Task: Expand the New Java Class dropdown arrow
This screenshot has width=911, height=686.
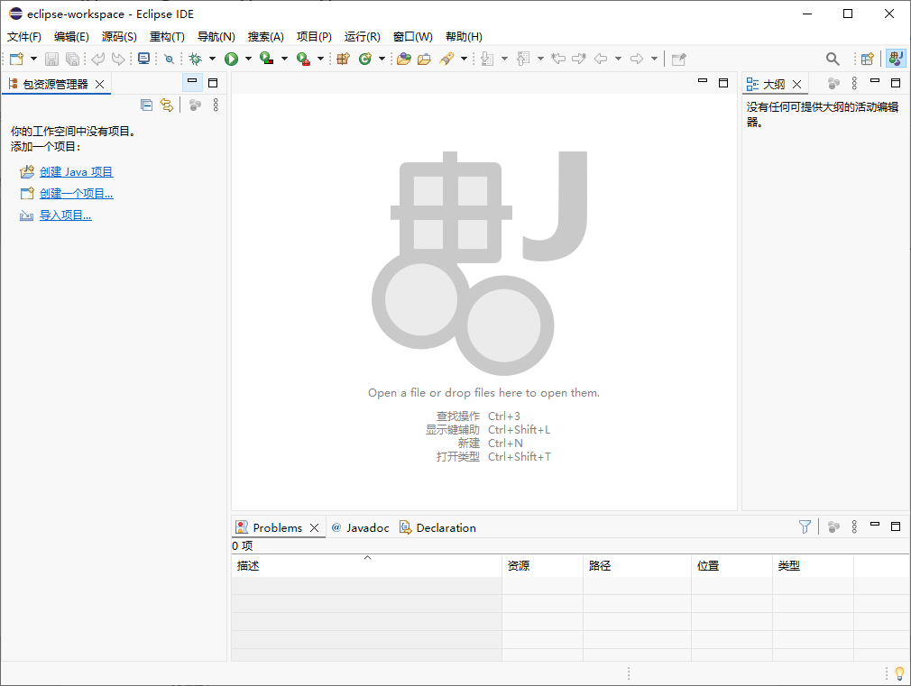Action: coord(382,59)
